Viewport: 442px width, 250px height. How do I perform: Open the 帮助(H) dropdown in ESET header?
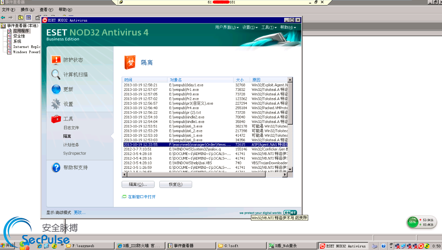pos(288,27)
